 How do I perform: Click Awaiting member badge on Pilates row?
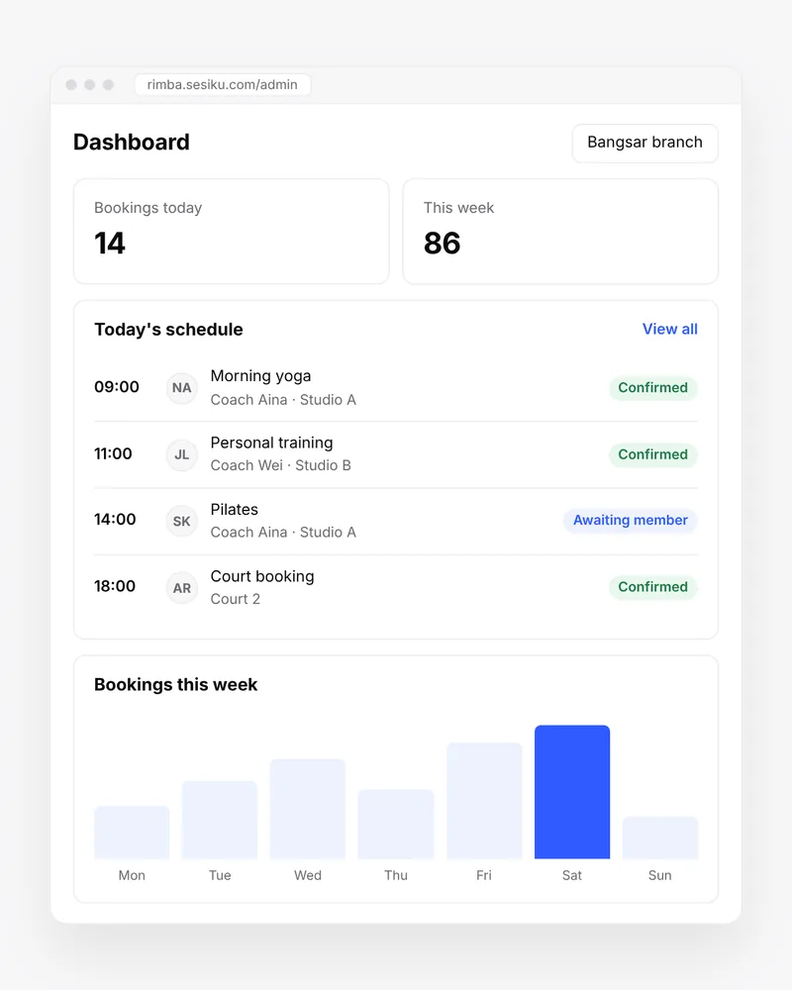[630, 521]
